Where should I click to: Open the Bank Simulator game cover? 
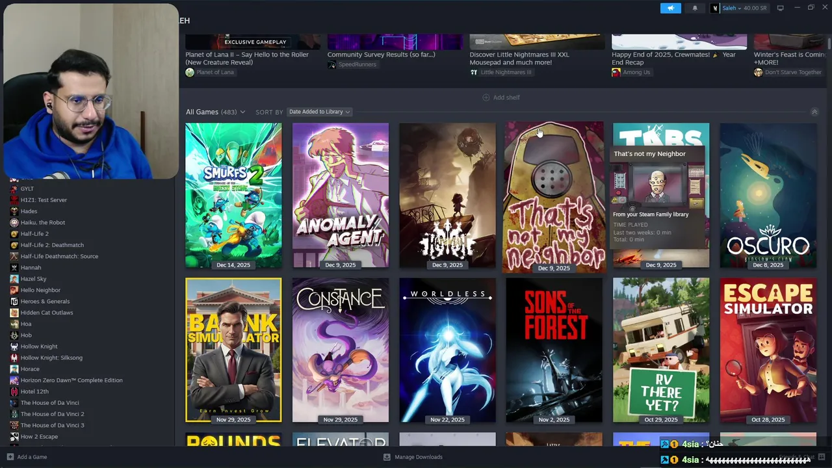click(233, 350)
